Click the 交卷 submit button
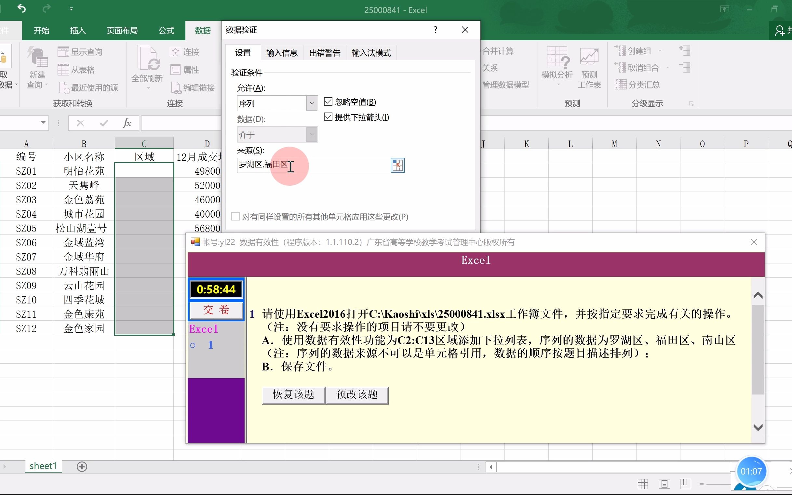 point(216,310)
